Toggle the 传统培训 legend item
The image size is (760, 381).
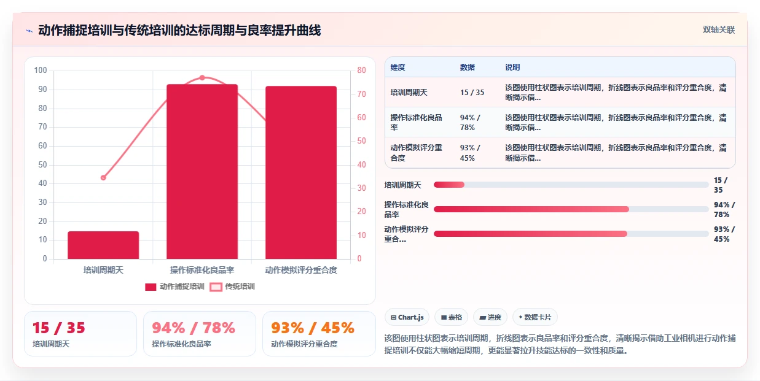coord(232,287)
